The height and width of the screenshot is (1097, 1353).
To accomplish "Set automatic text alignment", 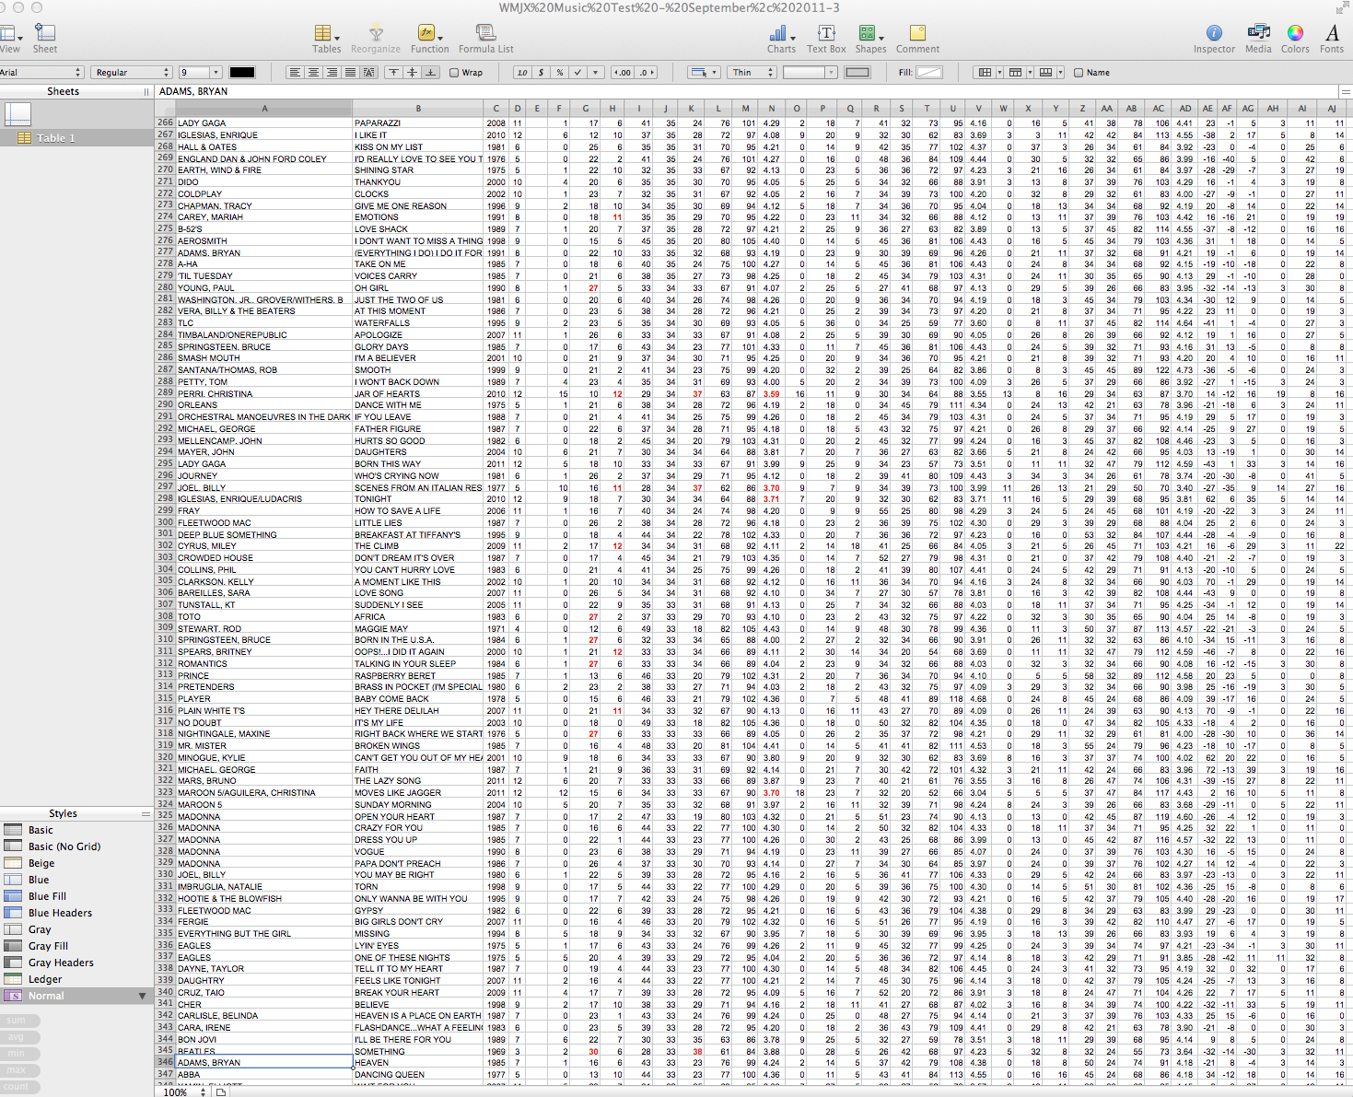I will tap(368, 72).
